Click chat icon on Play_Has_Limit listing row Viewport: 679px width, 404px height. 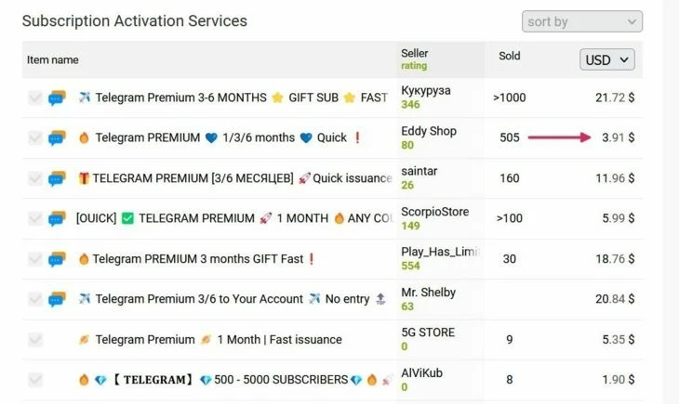pyautogui.click(x=57, y=259)
